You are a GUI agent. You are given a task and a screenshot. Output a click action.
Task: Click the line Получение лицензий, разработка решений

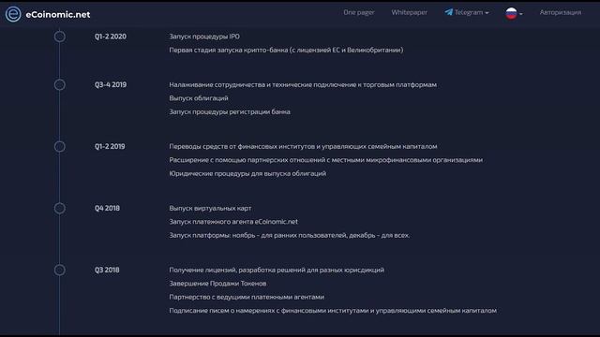tap(277, 270)
